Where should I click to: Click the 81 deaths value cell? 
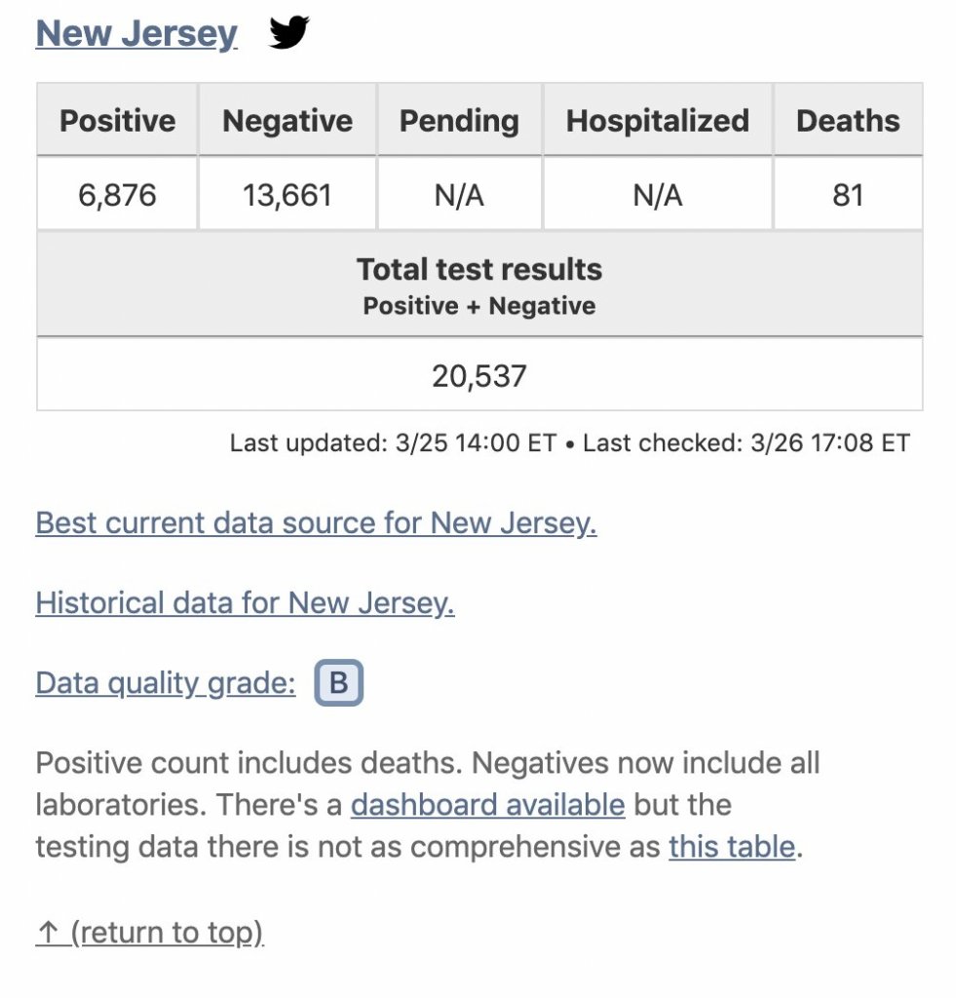click(x=848, y=195)
